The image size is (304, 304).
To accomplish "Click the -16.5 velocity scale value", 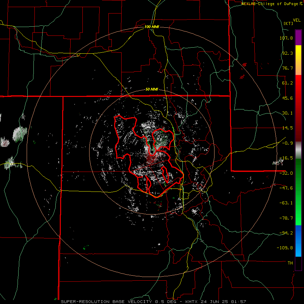I will click(286, 158).
